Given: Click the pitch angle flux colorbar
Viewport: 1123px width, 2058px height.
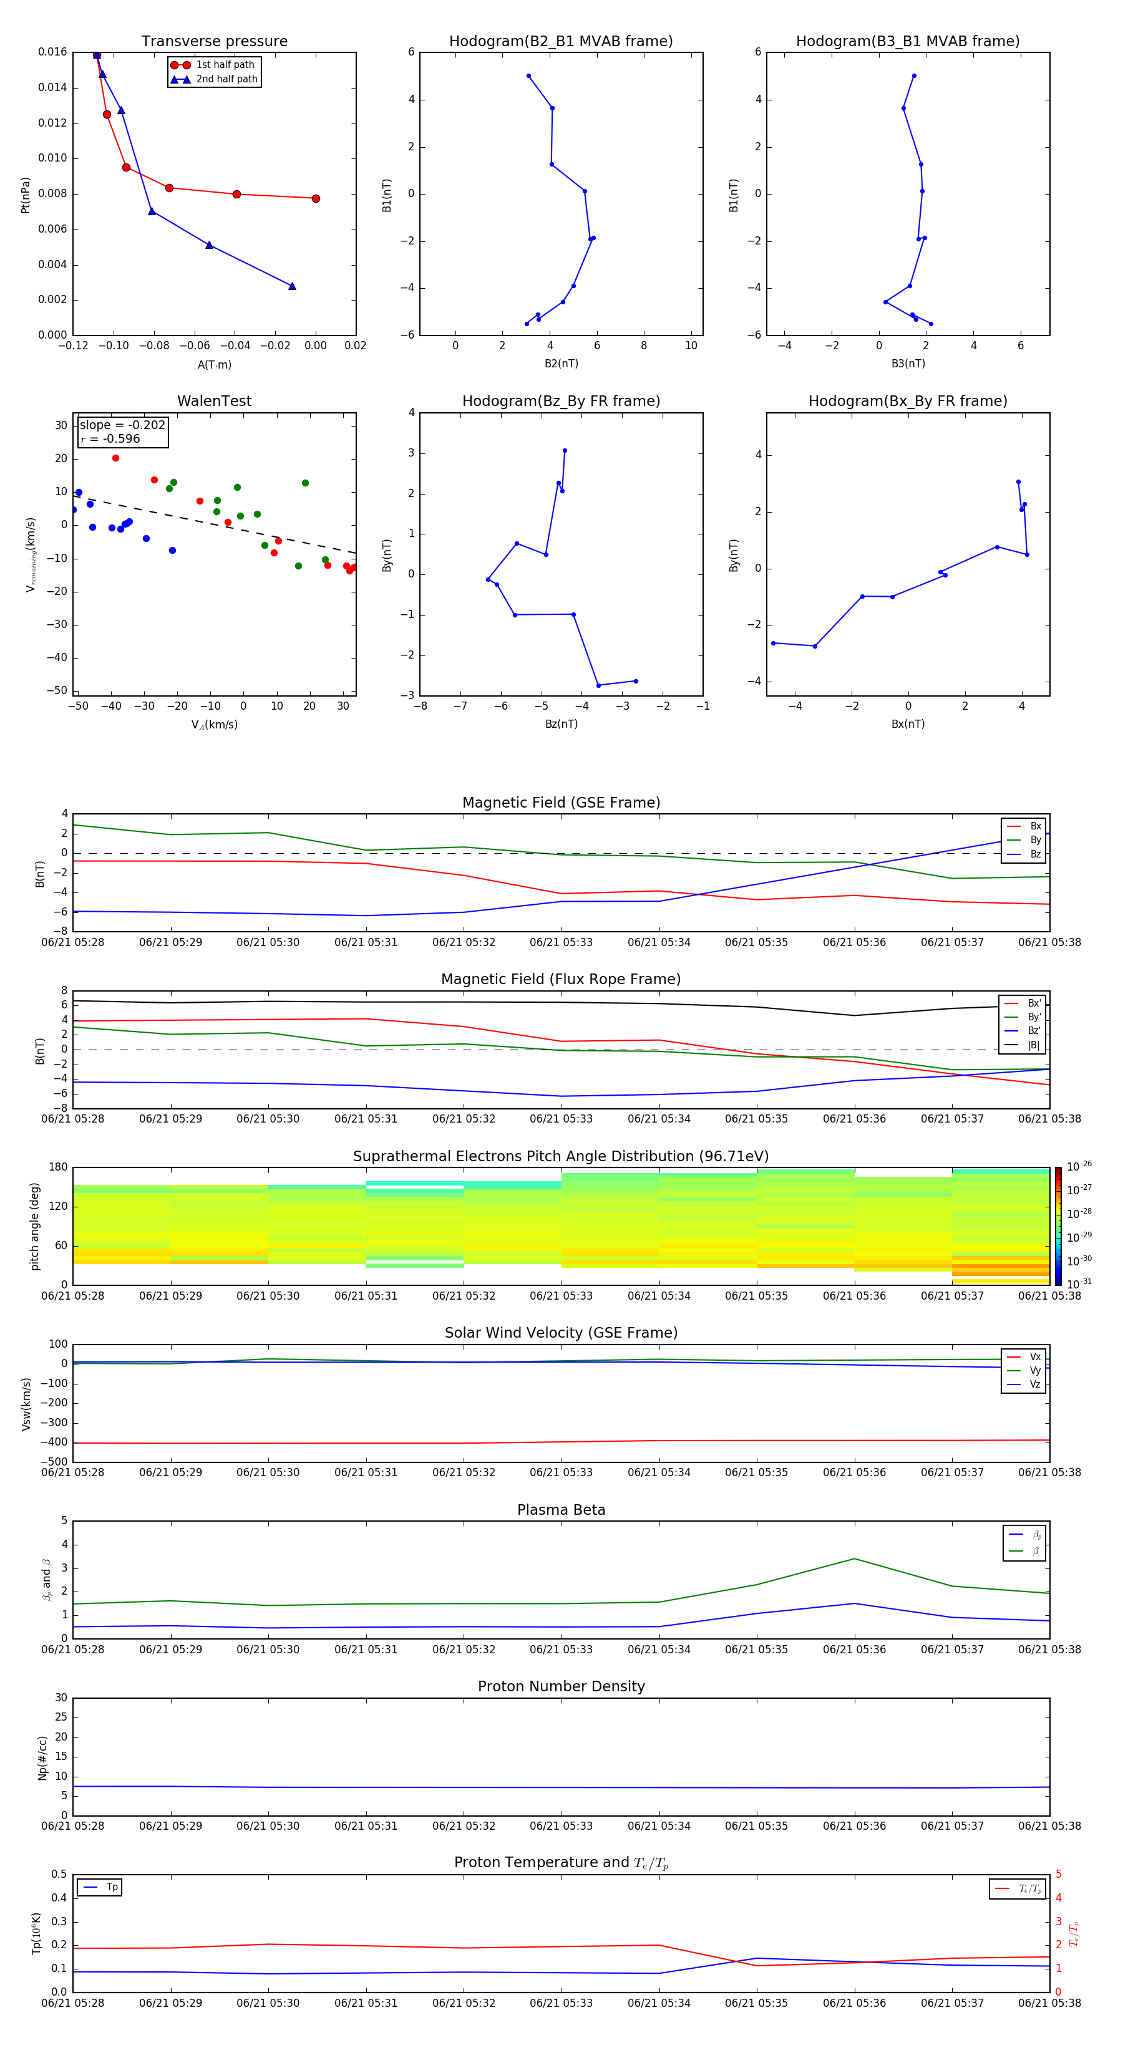Looking at the screenshot, I should tap(1057, 1226).
